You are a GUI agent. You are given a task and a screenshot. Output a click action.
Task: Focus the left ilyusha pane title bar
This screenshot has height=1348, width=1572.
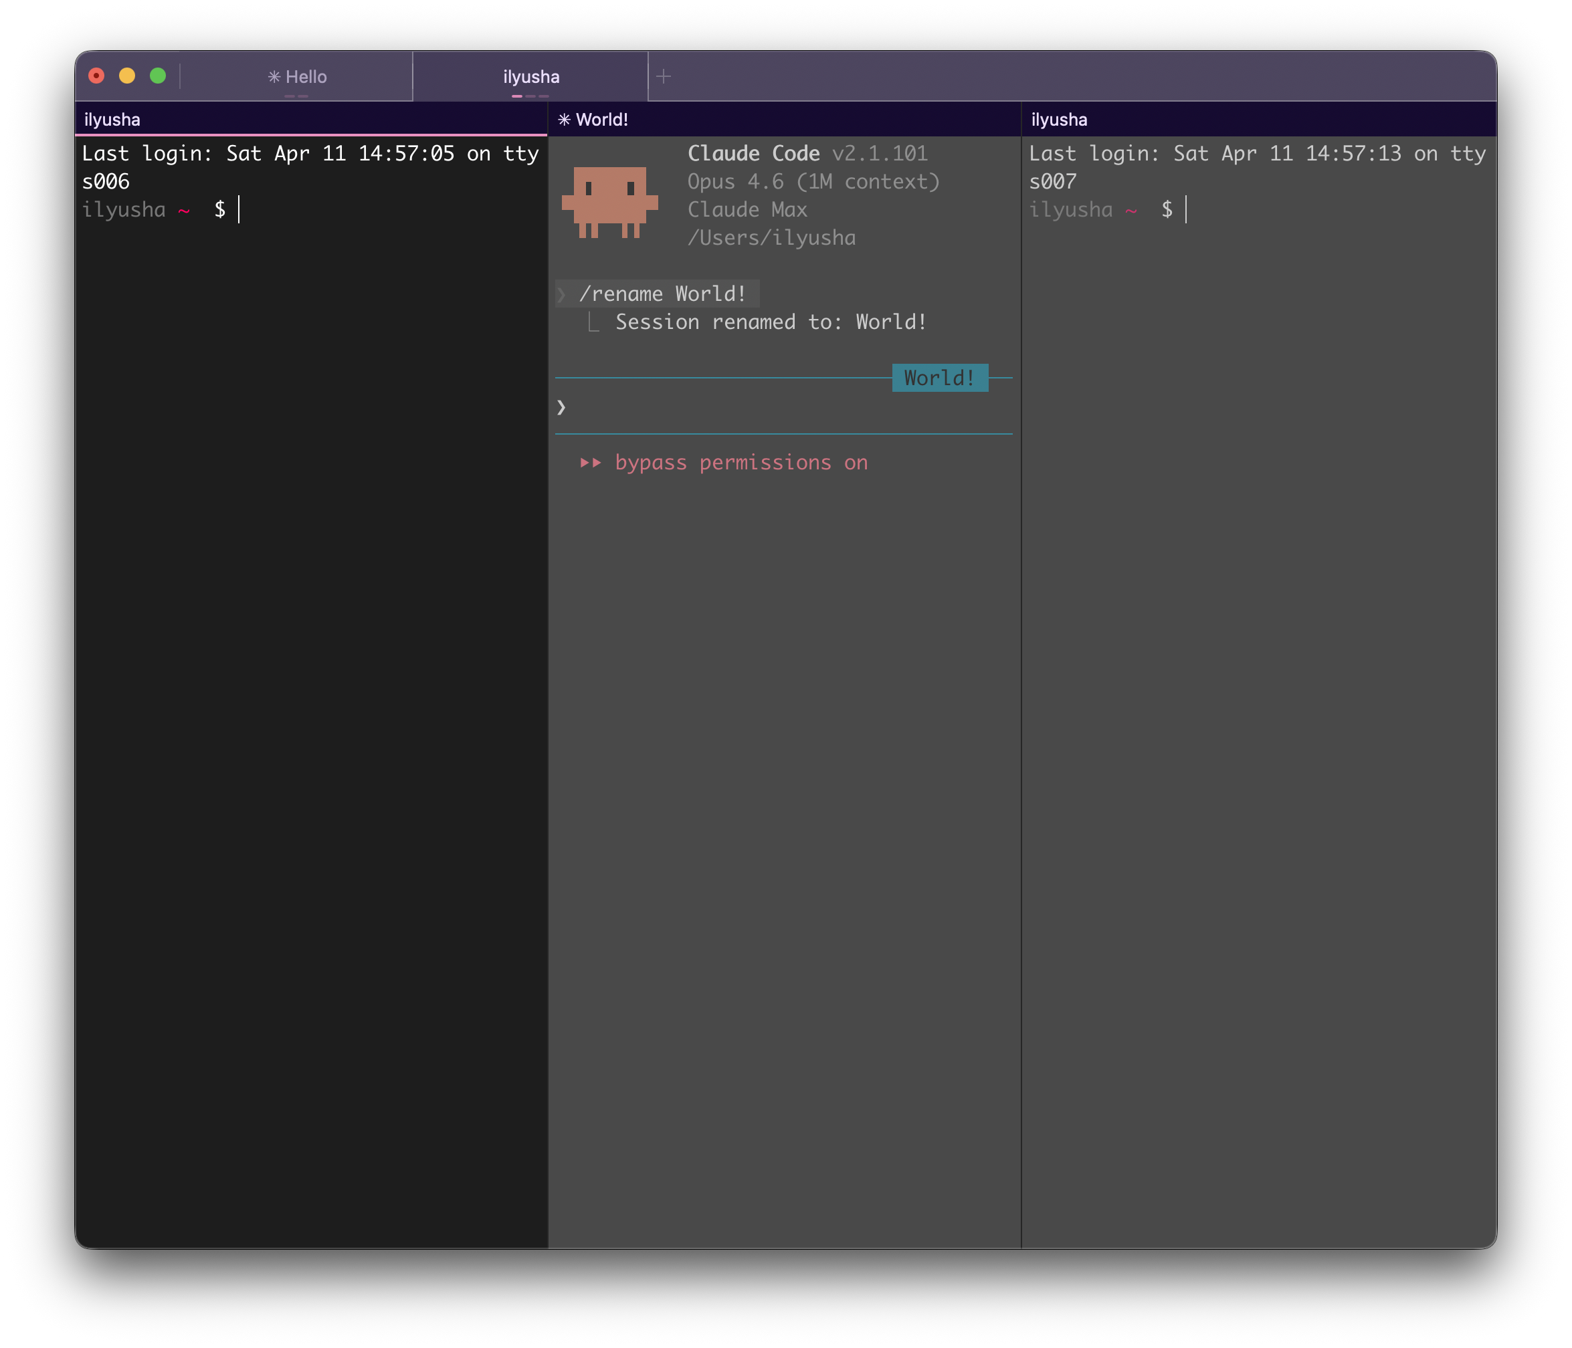311,120
